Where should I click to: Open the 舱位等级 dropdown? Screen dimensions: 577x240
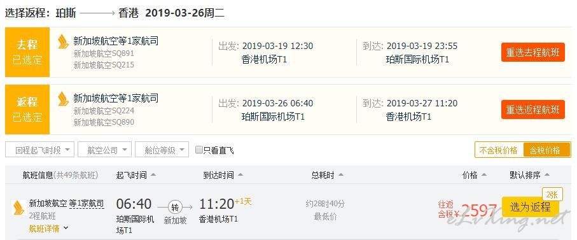(x=162, y=150)
